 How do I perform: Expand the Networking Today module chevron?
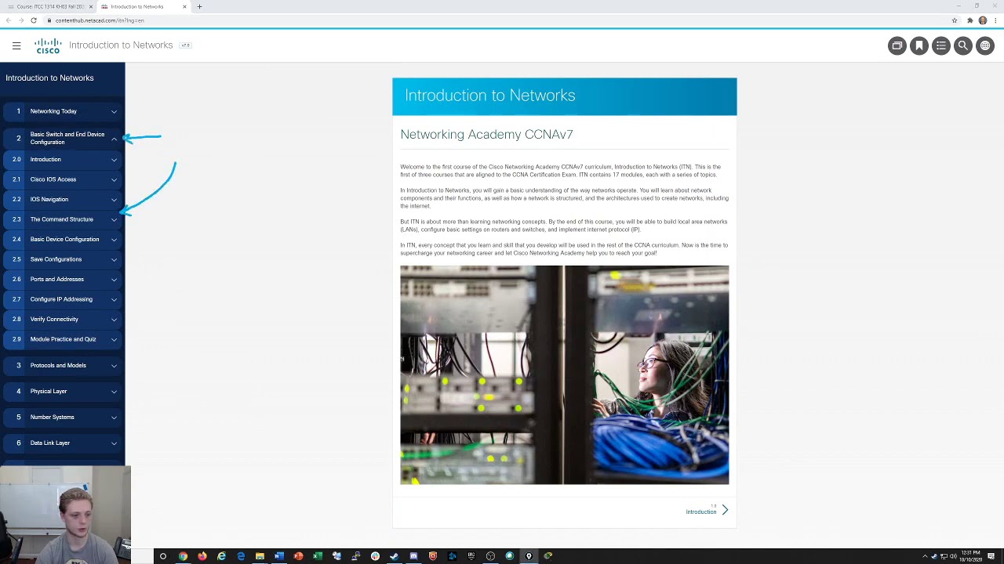[x=114, y=111]
